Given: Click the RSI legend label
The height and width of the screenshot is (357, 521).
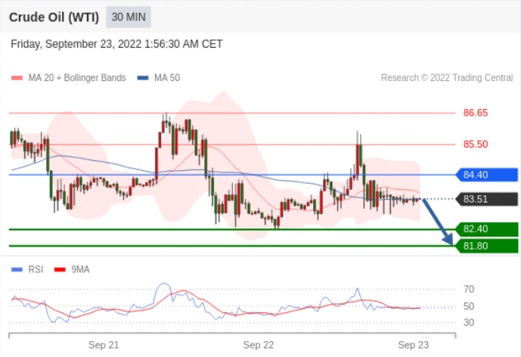Looking at the screenshot, I should [36, 269].
